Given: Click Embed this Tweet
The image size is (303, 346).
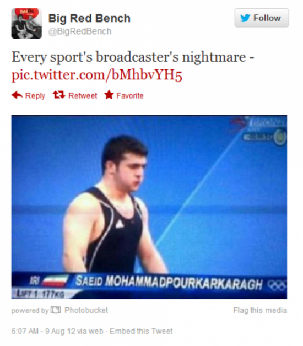Looking at the screenshot, I should 141,331.
